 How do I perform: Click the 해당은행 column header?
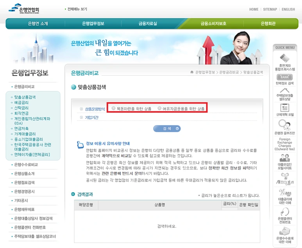[x=86, y=205]
